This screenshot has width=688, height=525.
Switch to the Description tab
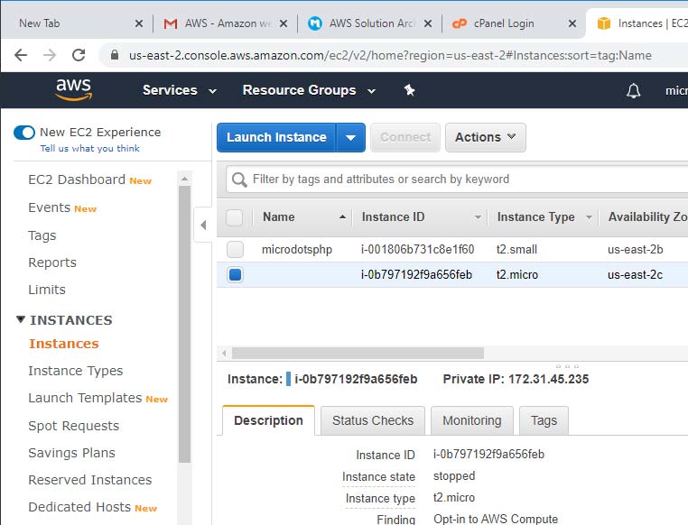268,420
